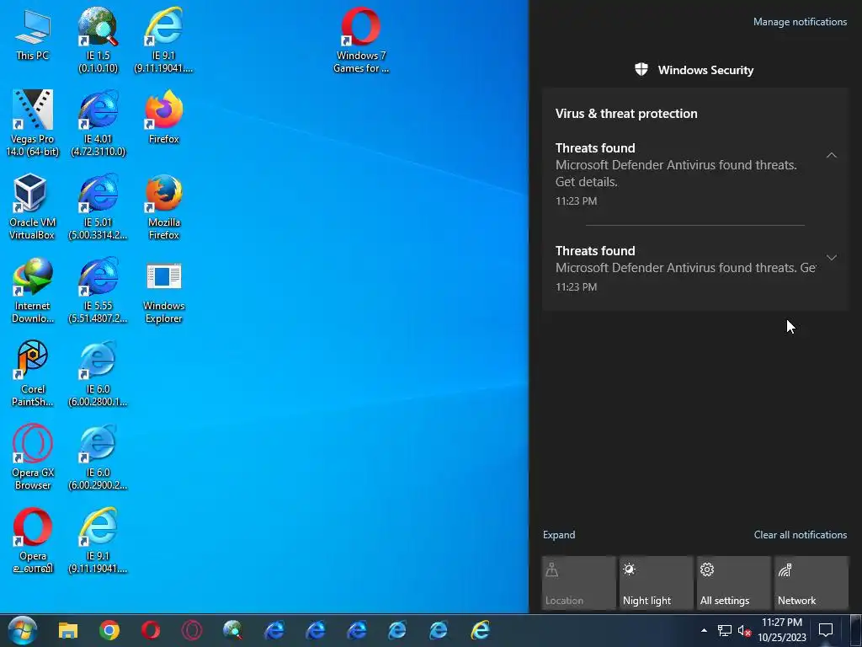
Task: Launch Opera GX from the taskbar
Action: coord(192,630)
